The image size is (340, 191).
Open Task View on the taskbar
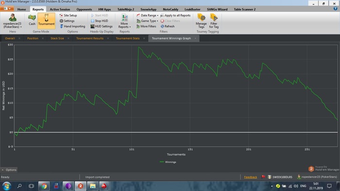pos(31,186)
